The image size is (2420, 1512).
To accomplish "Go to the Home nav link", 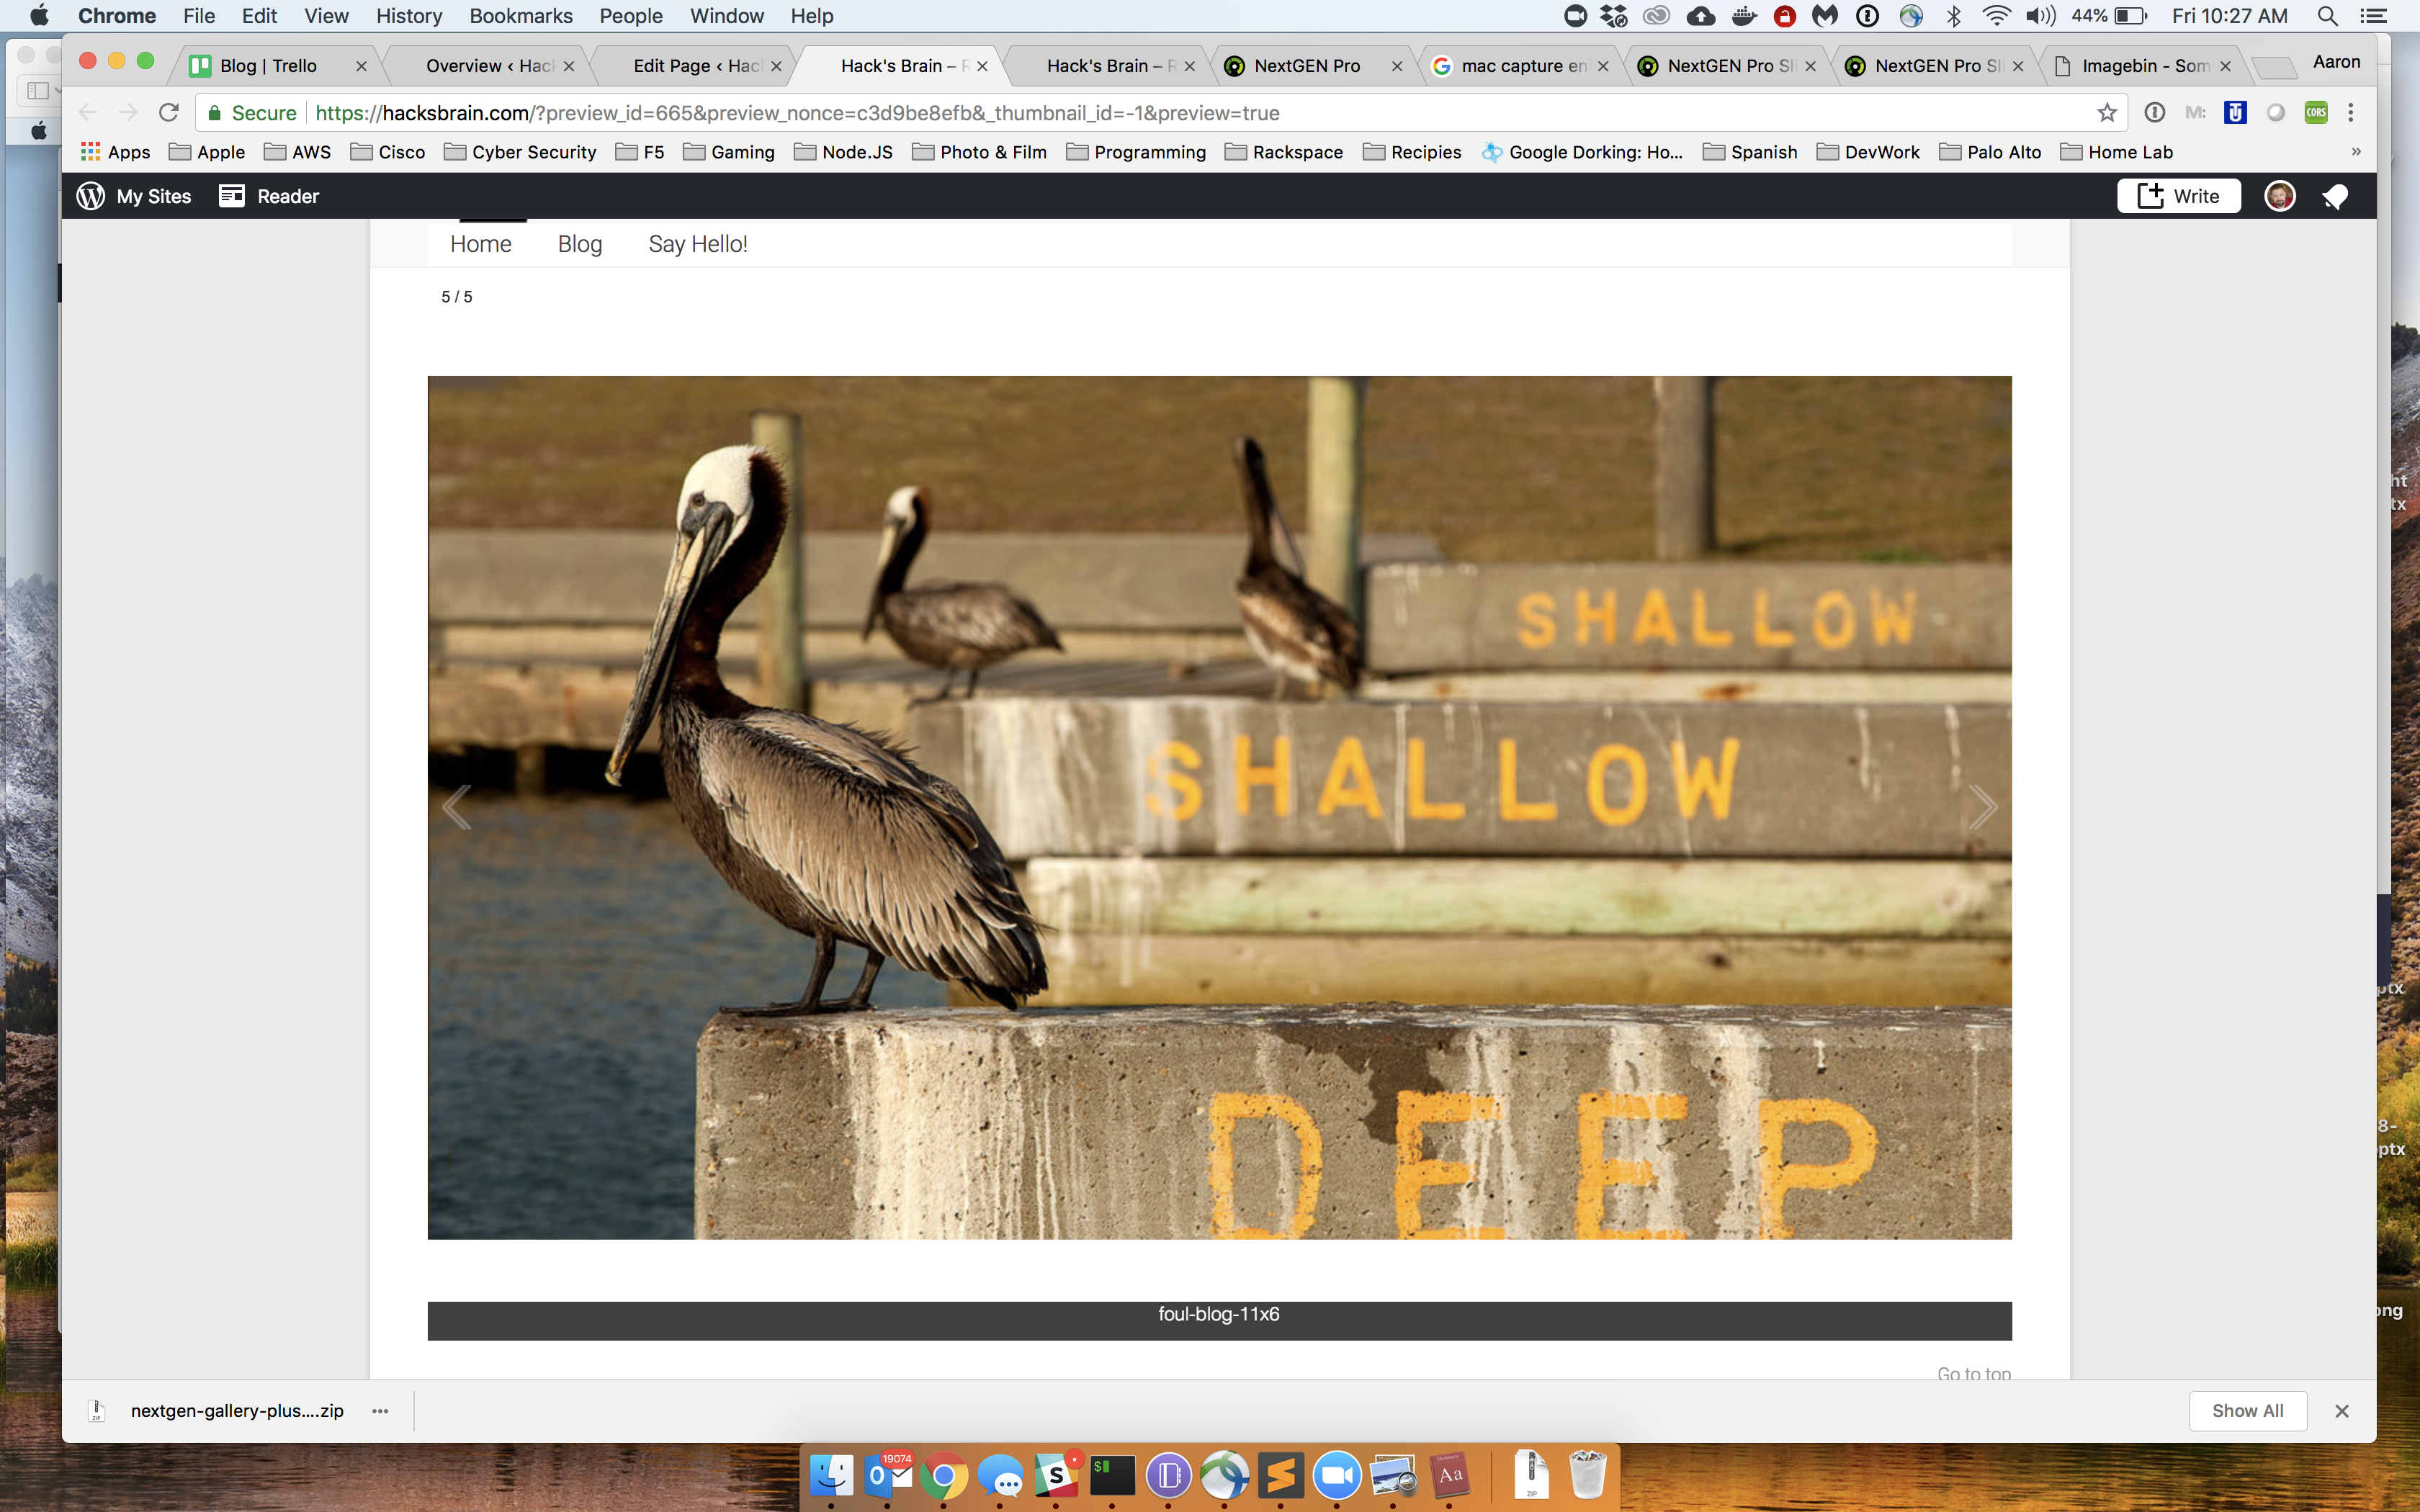I will (481, 244).
